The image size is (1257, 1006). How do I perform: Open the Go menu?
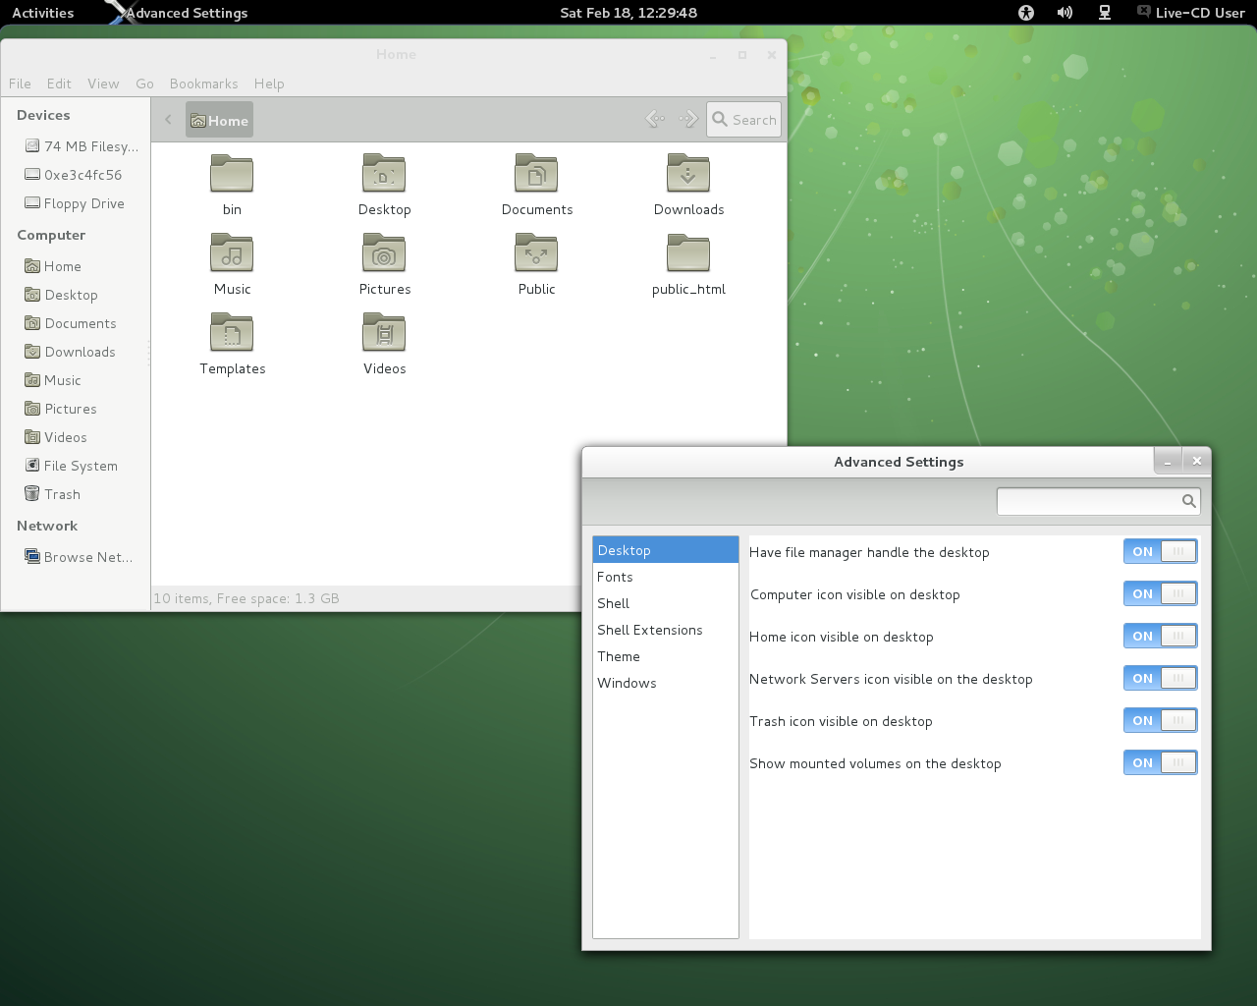pyautogui.click(x=144, y=84)
